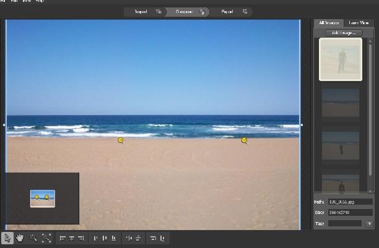Open the All Images tab

pos(329,23)
